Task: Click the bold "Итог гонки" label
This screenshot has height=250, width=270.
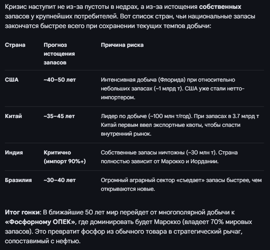Action: 23,212
